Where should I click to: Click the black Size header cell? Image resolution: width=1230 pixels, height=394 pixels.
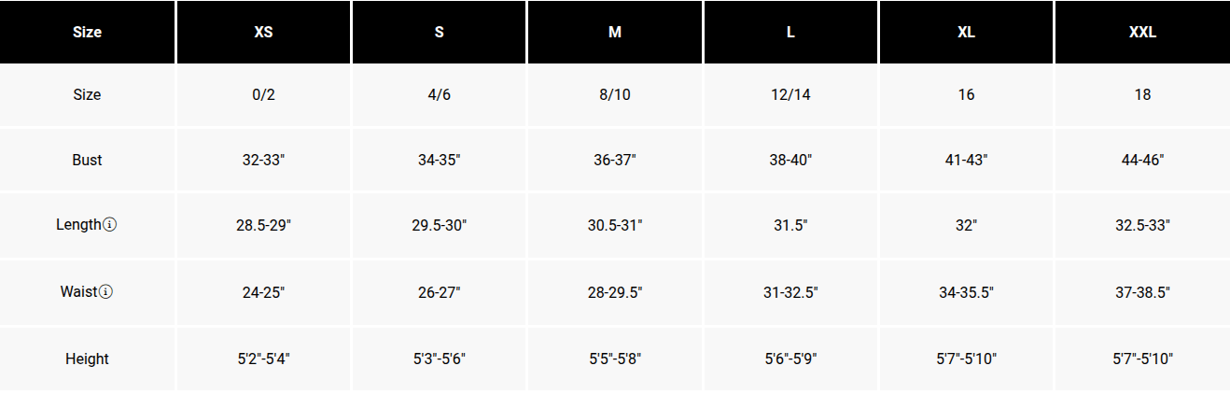(87, 32)
